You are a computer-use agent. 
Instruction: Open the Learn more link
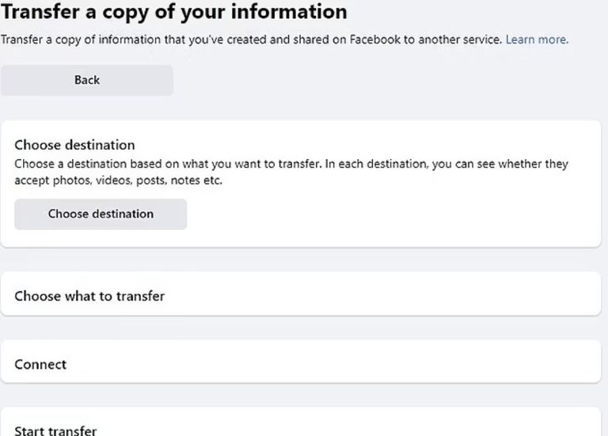(536, 39)
